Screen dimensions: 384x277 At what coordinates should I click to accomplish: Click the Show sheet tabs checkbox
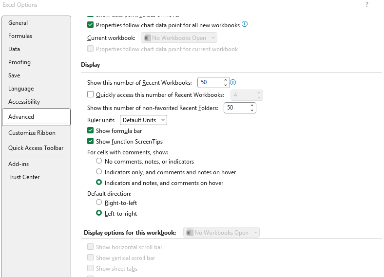point(90,268)
